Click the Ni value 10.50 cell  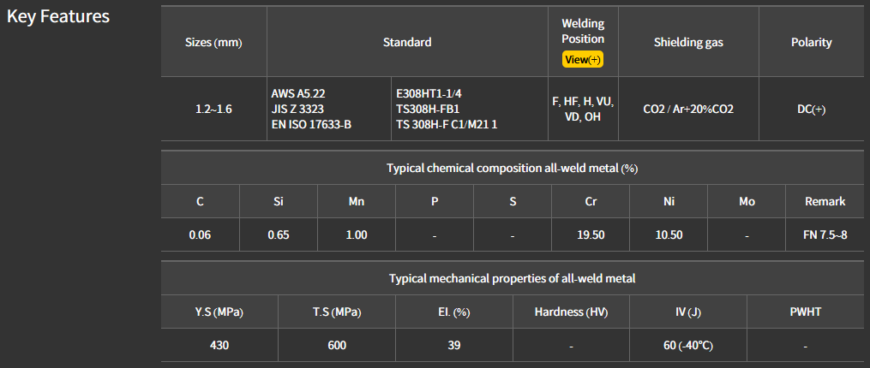coord(669,234)
